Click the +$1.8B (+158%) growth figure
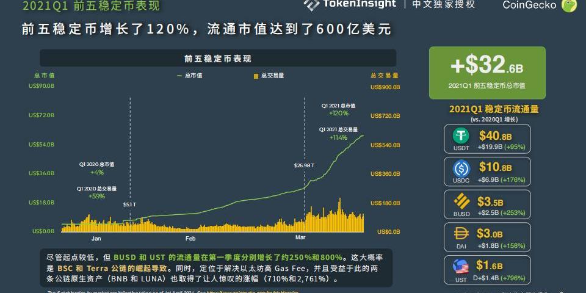The image size is (586, 293). [x=502, y=245]
